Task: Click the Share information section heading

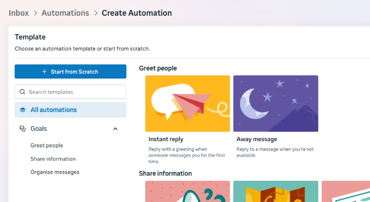Action: tap(165, 173)
